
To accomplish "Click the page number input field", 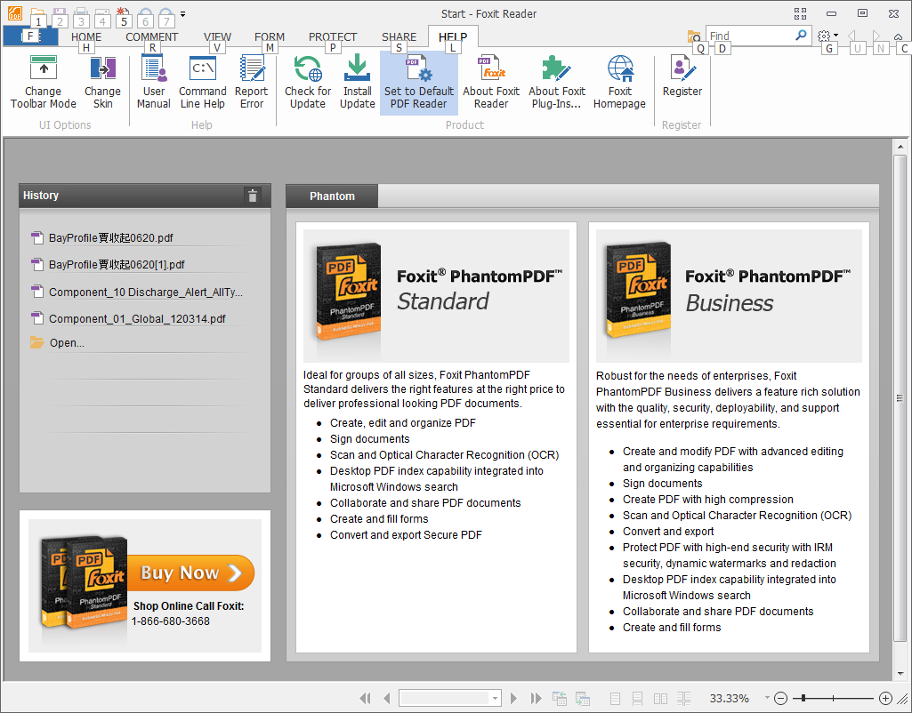I will click(x=444, y=698).
